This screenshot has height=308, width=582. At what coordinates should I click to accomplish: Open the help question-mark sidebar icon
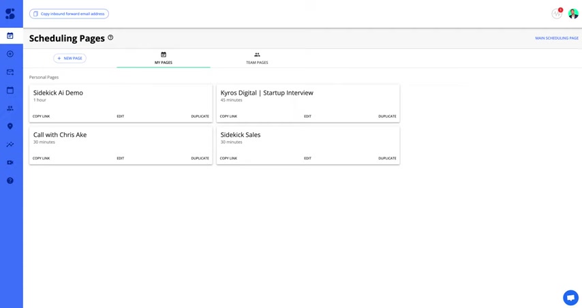pos(10,181)
